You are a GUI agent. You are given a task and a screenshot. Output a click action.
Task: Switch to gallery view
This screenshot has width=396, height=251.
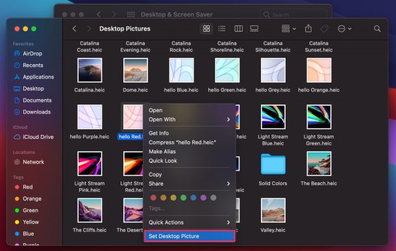pyautogui.click(x=254, y=29)
